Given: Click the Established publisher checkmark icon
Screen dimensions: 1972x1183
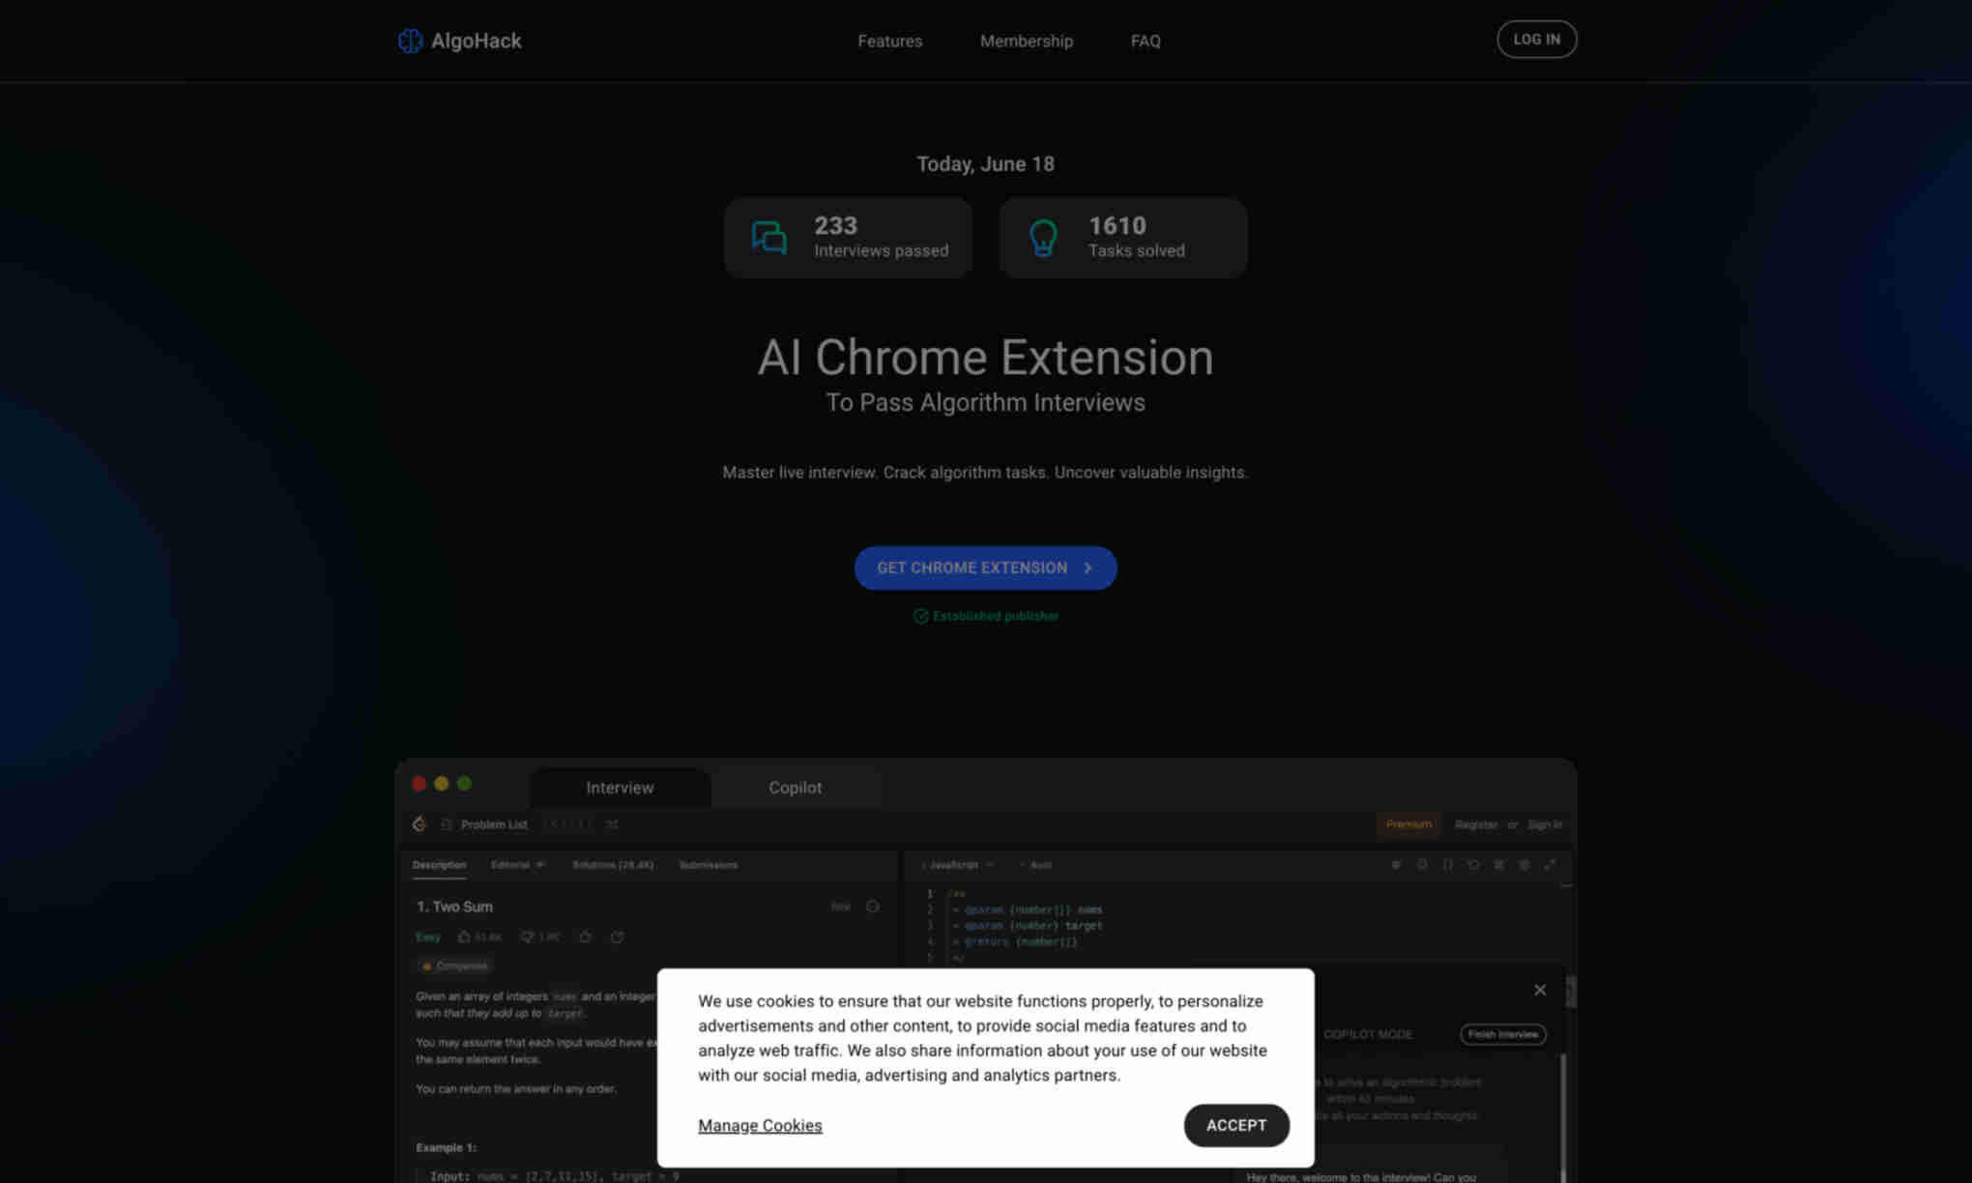Looking at the screenshot, I should pyautogui.click(x=920, y=617).
